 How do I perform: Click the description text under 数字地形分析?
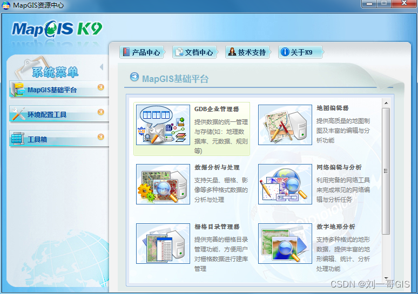click(343, 254)
